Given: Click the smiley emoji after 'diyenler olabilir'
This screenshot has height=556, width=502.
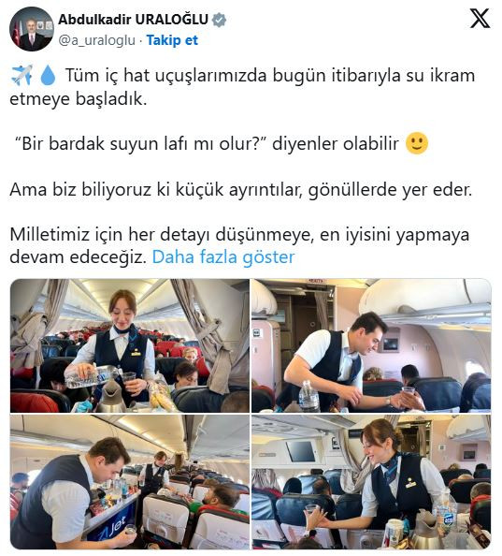Looking at the screenshot, I should click(x=417, y=143).
